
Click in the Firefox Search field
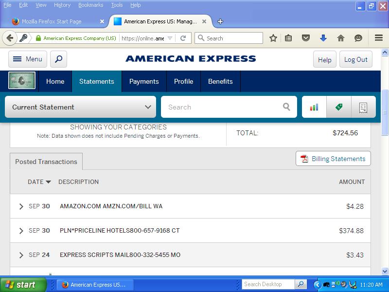click(x=229, y=38)
